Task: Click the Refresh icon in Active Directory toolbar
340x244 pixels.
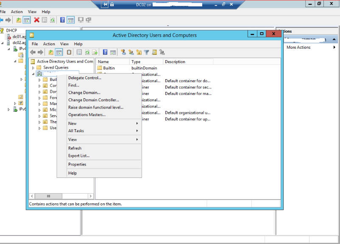Action: (x=87, y=52)
